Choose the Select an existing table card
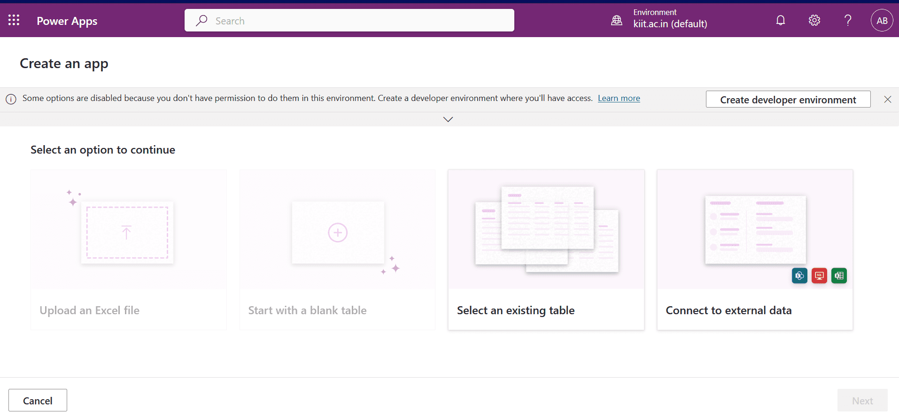The image size is (899, 418). [x=546, y=250]
